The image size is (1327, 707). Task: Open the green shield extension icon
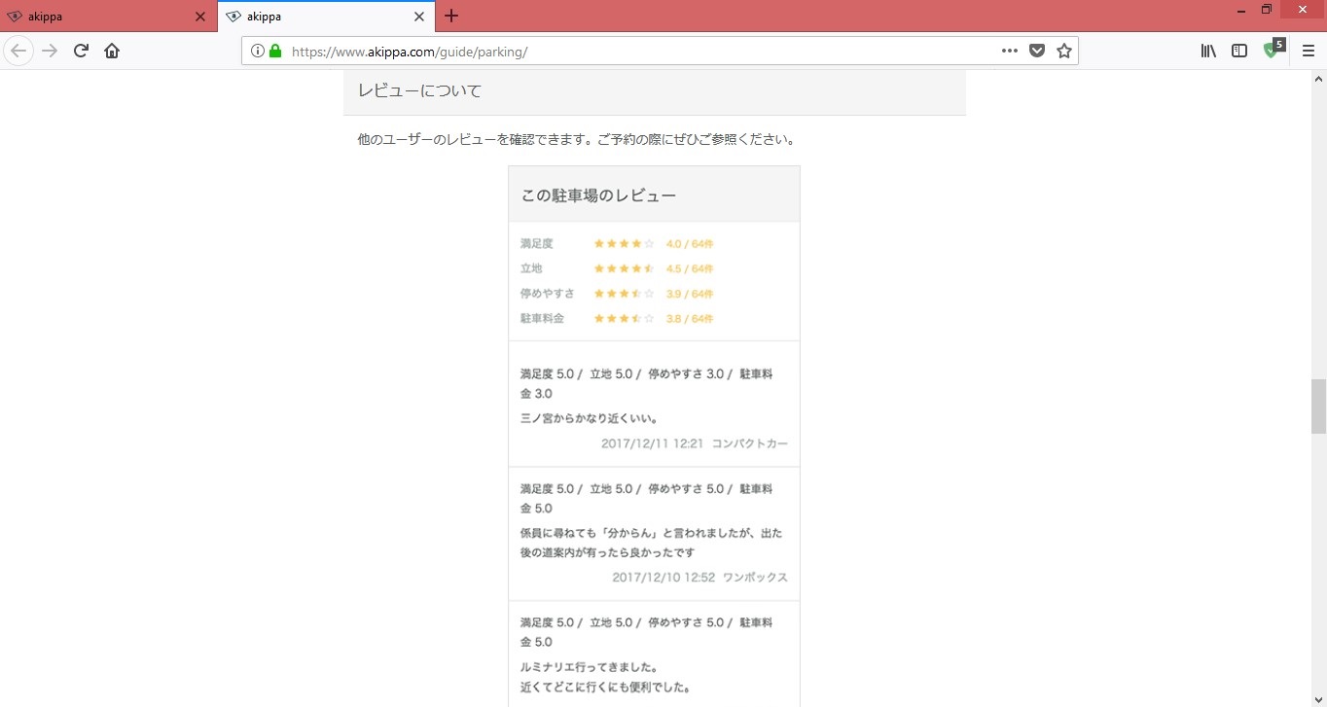coord(1273,50)
